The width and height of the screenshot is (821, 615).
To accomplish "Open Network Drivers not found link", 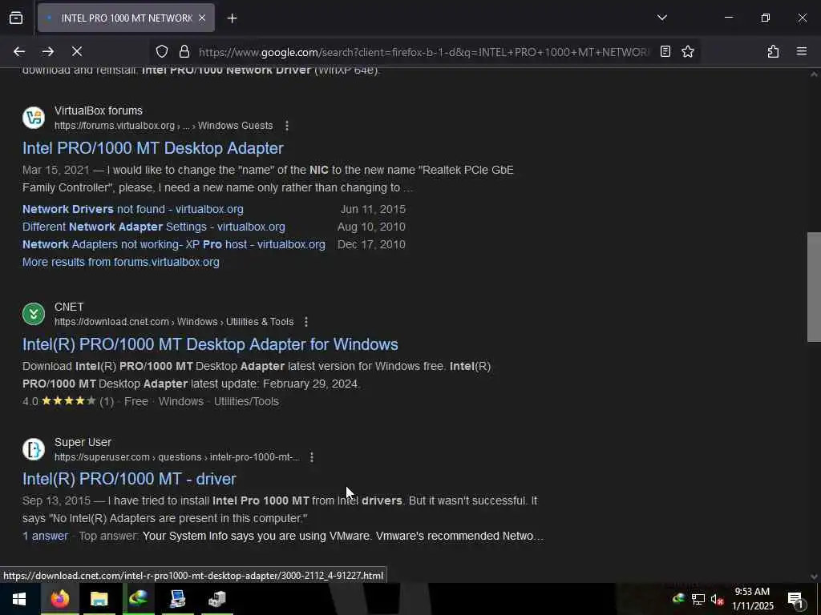I will coord(133,209).
